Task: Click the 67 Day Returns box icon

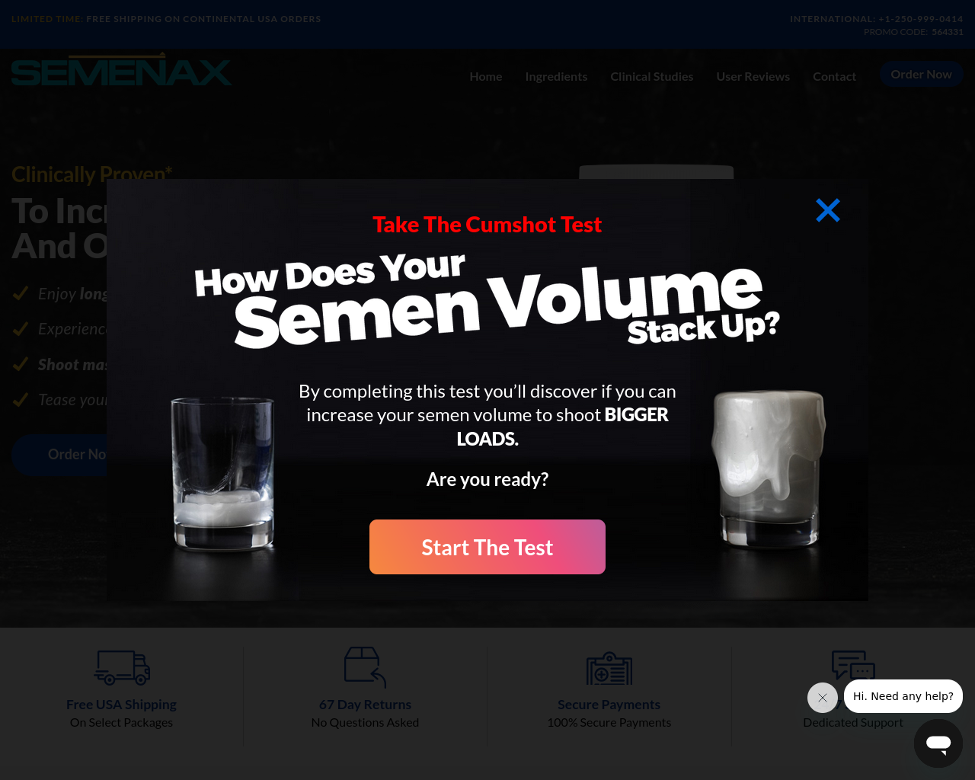Action: [366, 667]
